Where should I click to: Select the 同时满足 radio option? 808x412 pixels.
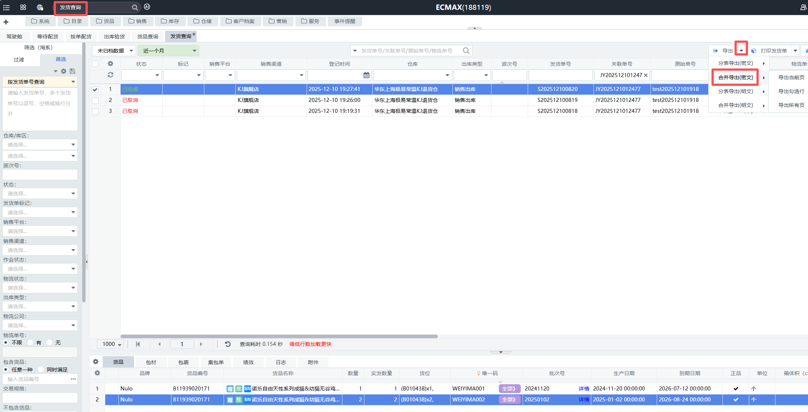pos(41,370)
